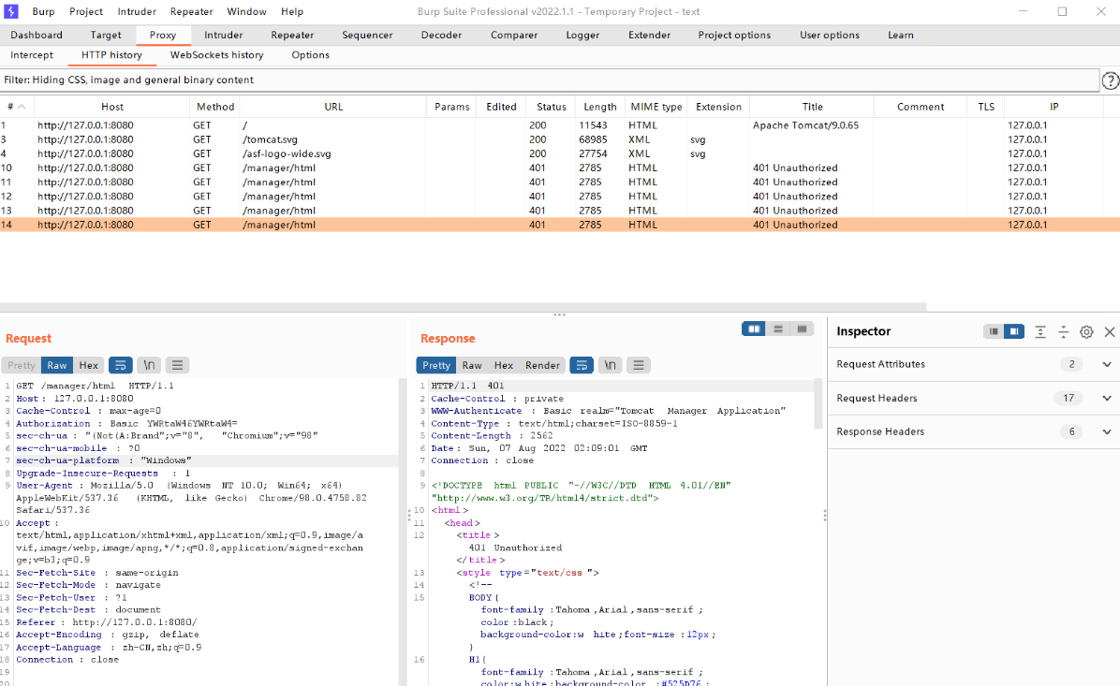
Task: Show non-printable characters in Request panel
Action: click(x=149, y=365)
